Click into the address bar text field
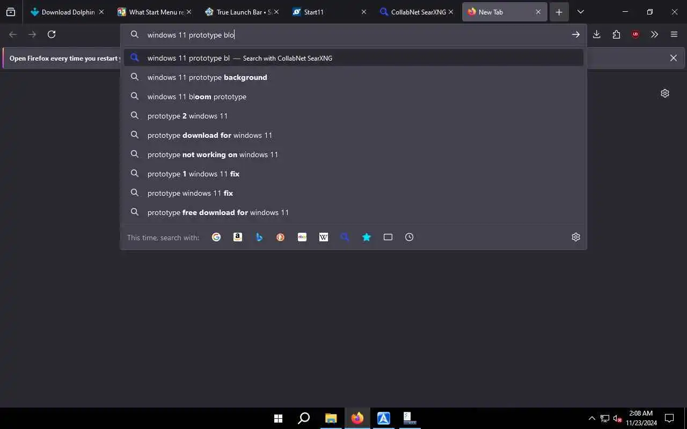 354,35
